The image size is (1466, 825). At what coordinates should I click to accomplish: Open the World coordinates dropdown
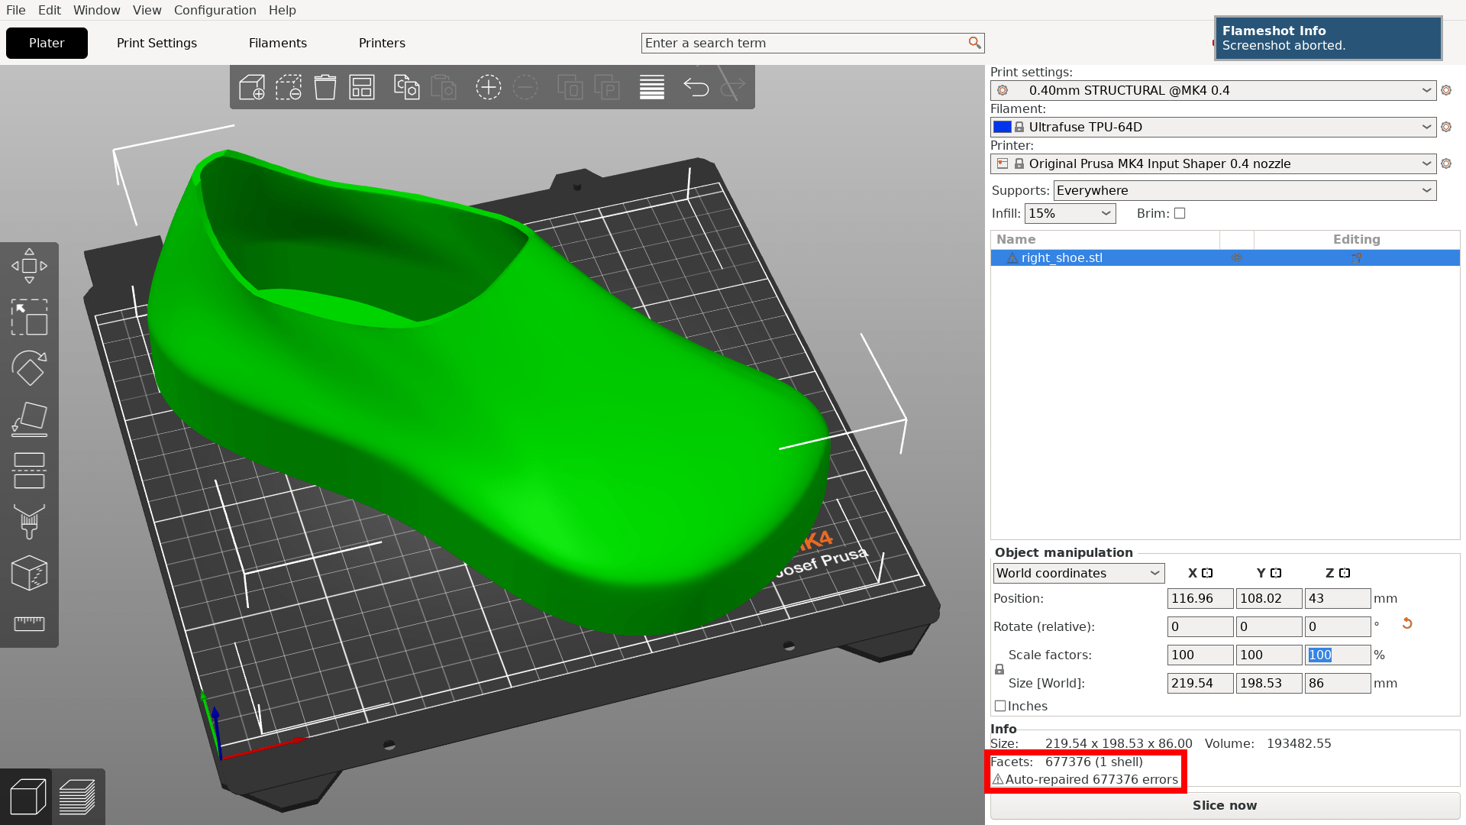click(x=1078, y=574)
